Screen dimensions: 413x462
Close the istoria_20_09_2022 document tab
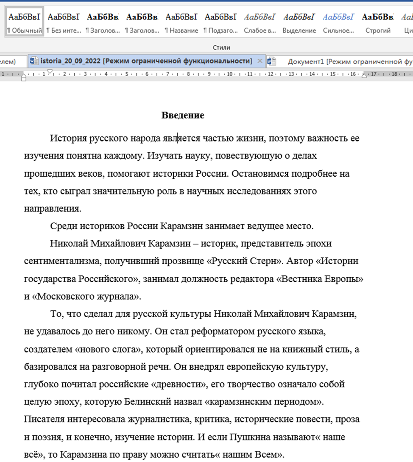pyautogui.click(x=260, y=61)
